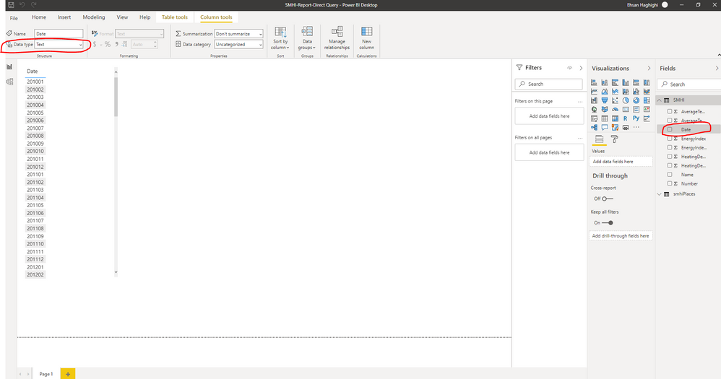Open the Data category dropdown
The image size is (721, 379).
tap(238, 45)
